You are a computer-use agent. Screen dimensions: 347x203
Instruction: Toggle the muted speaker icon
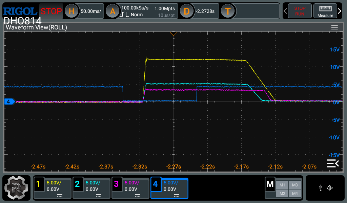pyautogui.click(x=330, y=188)
